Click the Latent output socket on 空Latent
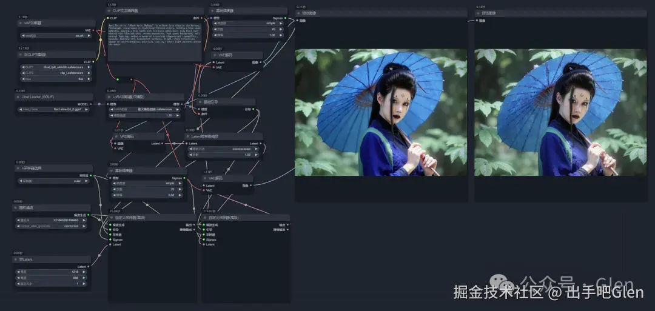This screenshot has height=311, width=655. [89, 266]
